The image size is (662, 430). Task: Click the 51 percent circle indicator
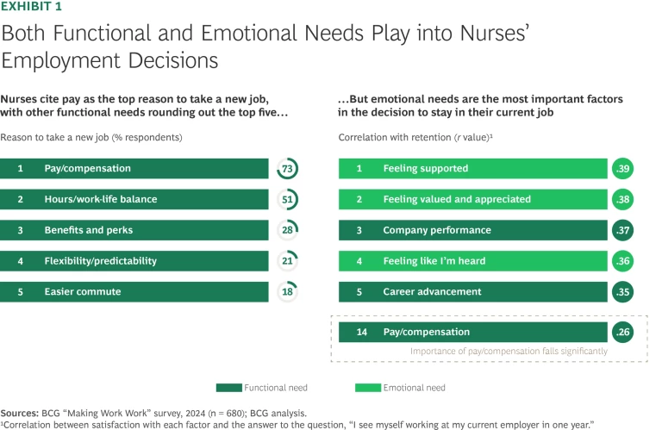tap(287, 199)
